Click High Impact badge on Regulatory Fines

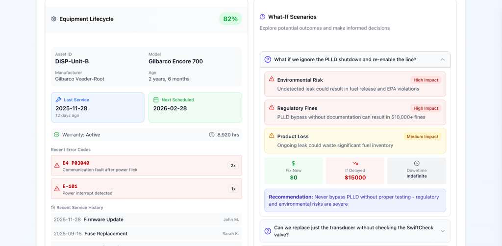click(425, 108)
